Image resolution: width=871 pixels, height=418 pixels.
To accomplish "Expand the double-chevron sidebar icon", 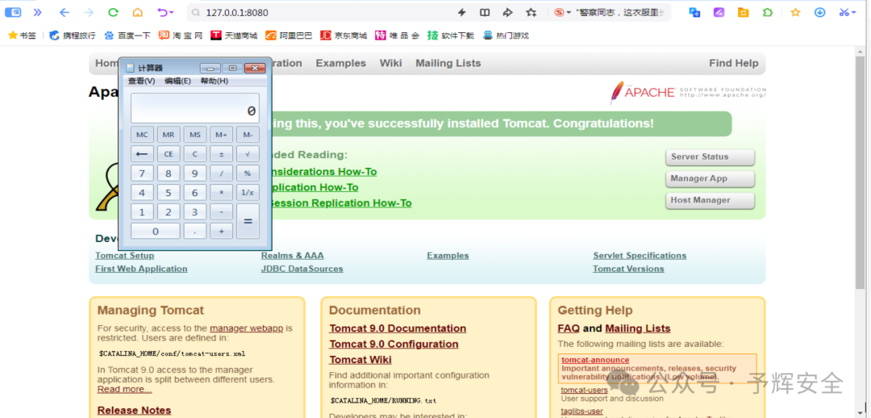I will click(37, 12).
